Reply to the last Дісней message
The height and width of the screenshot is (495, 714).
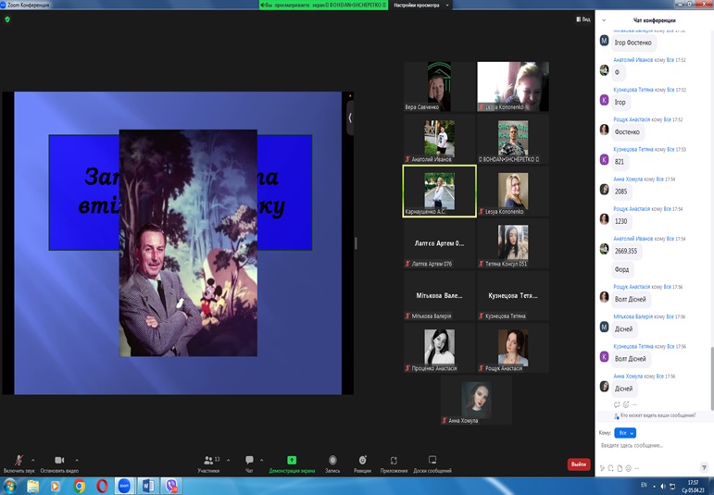617,404
